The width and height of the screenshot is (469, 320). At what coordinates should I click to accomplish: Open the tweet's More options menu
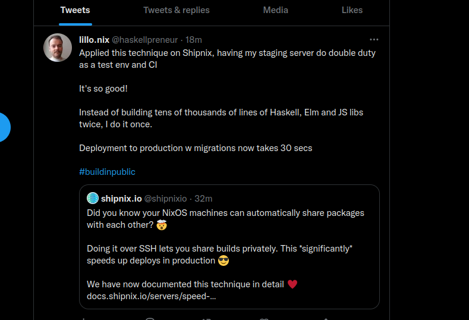point(374,40)
